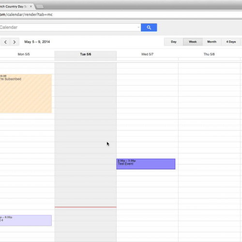Viewport: 242px width, 242px height.
Task: Open the Test Event on Wednesday
Action: coord(146,164)
